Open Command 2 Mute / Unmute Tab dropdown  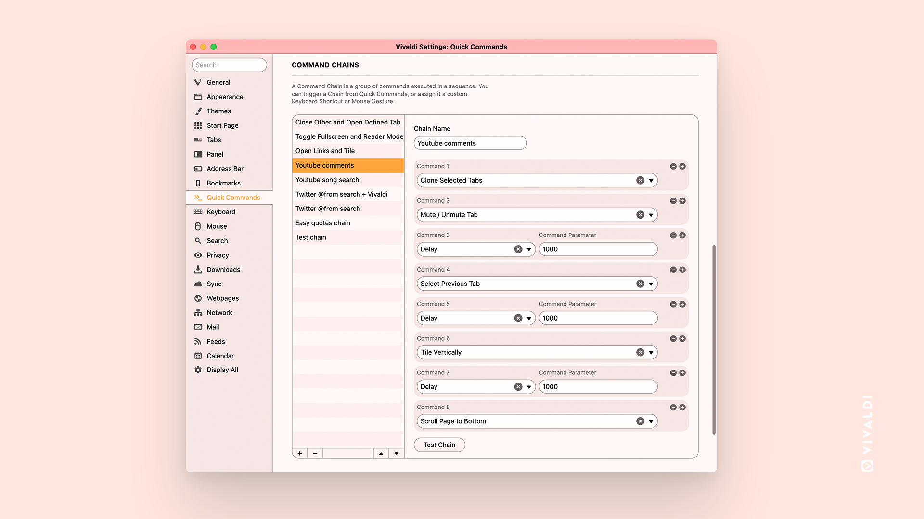point(651,215)
